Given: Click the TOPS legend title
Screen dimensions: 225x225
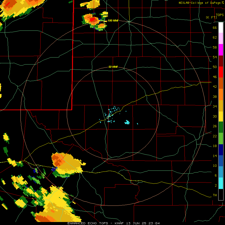Looking at the screenshot, I should pos(220,15).
